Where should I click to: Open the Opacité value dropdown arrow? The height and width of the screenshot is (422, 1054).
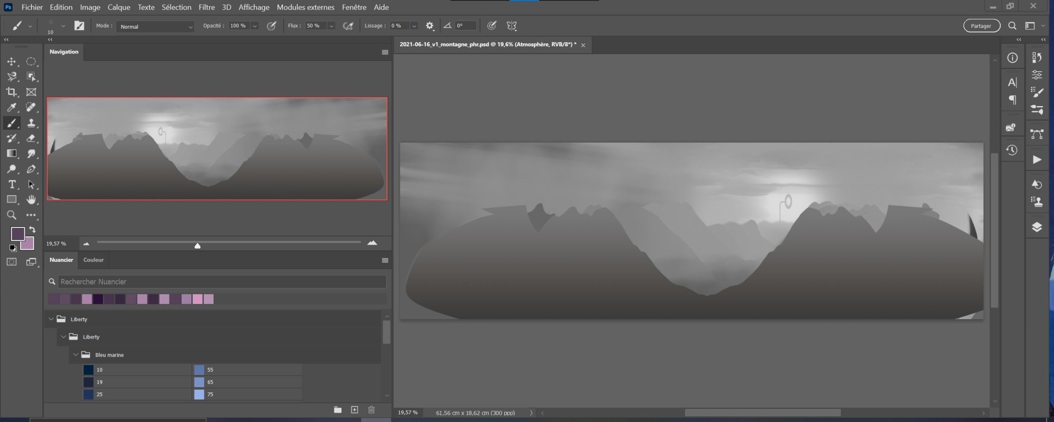(255, 26)
